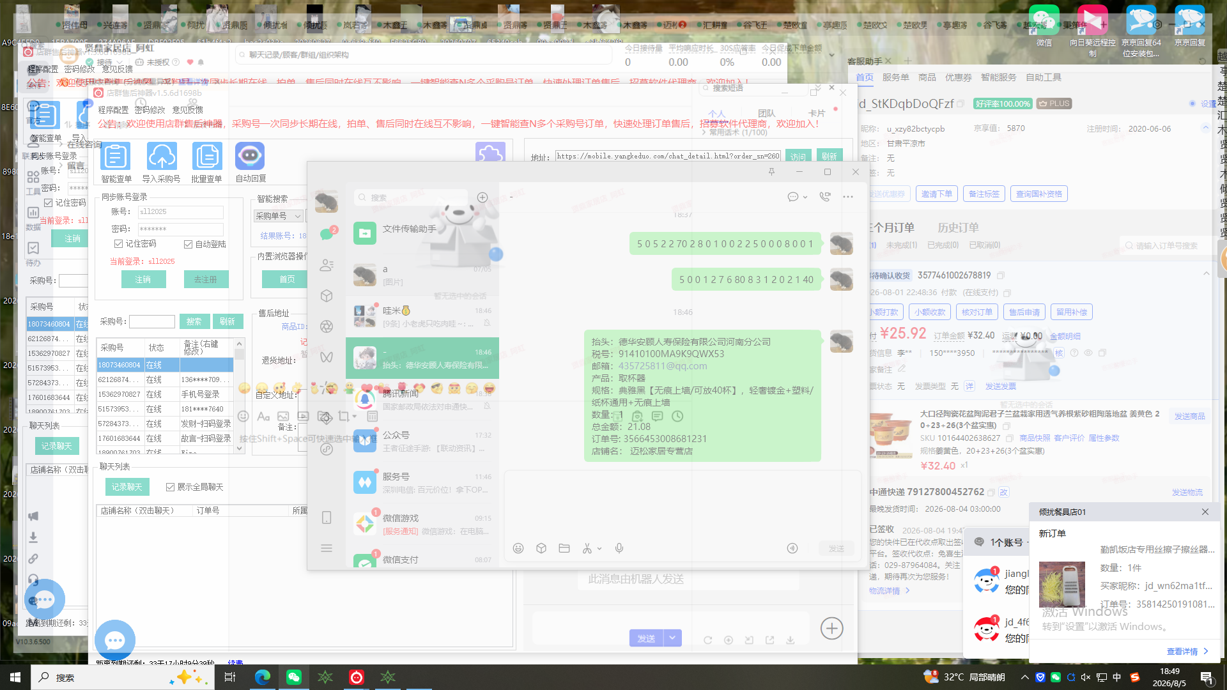Screen dimensions: 1227x690
Task: Expand the arrow next to the scissors tool
Action: (x=599, y=548)
